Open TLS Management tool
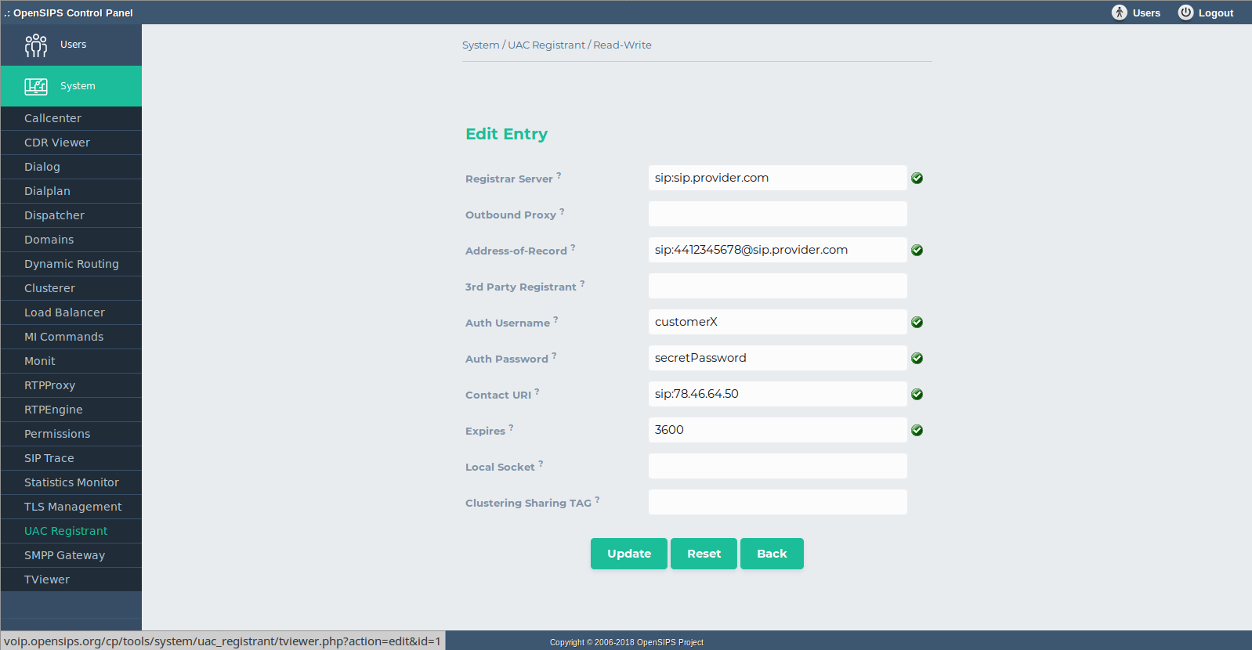Image resolution: width=1252 pixels, height=650 pixels. [71, 507]
